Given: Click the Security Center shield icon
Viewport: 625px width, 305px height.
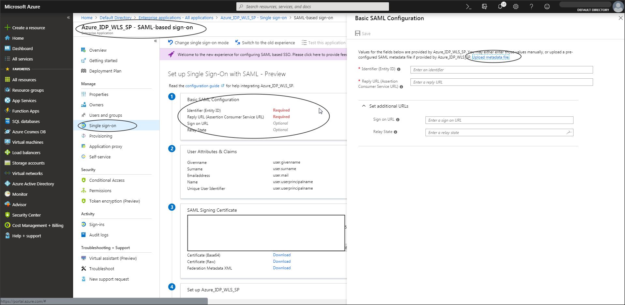Looking at the screenshot, I should click(7, 215).
